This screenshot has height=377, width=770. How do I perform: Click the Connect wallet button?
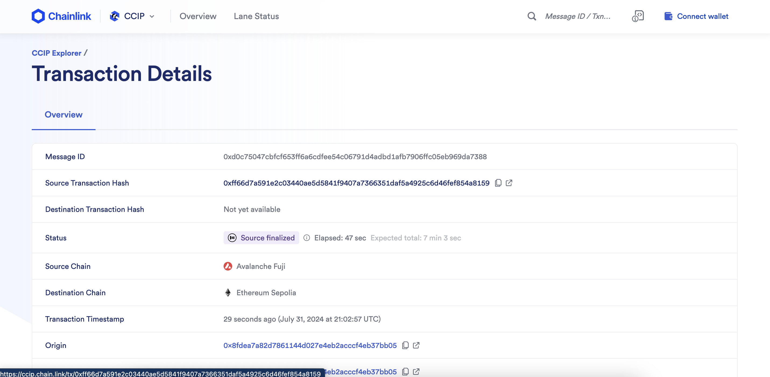pyautogui.click(x=702, y=16)
